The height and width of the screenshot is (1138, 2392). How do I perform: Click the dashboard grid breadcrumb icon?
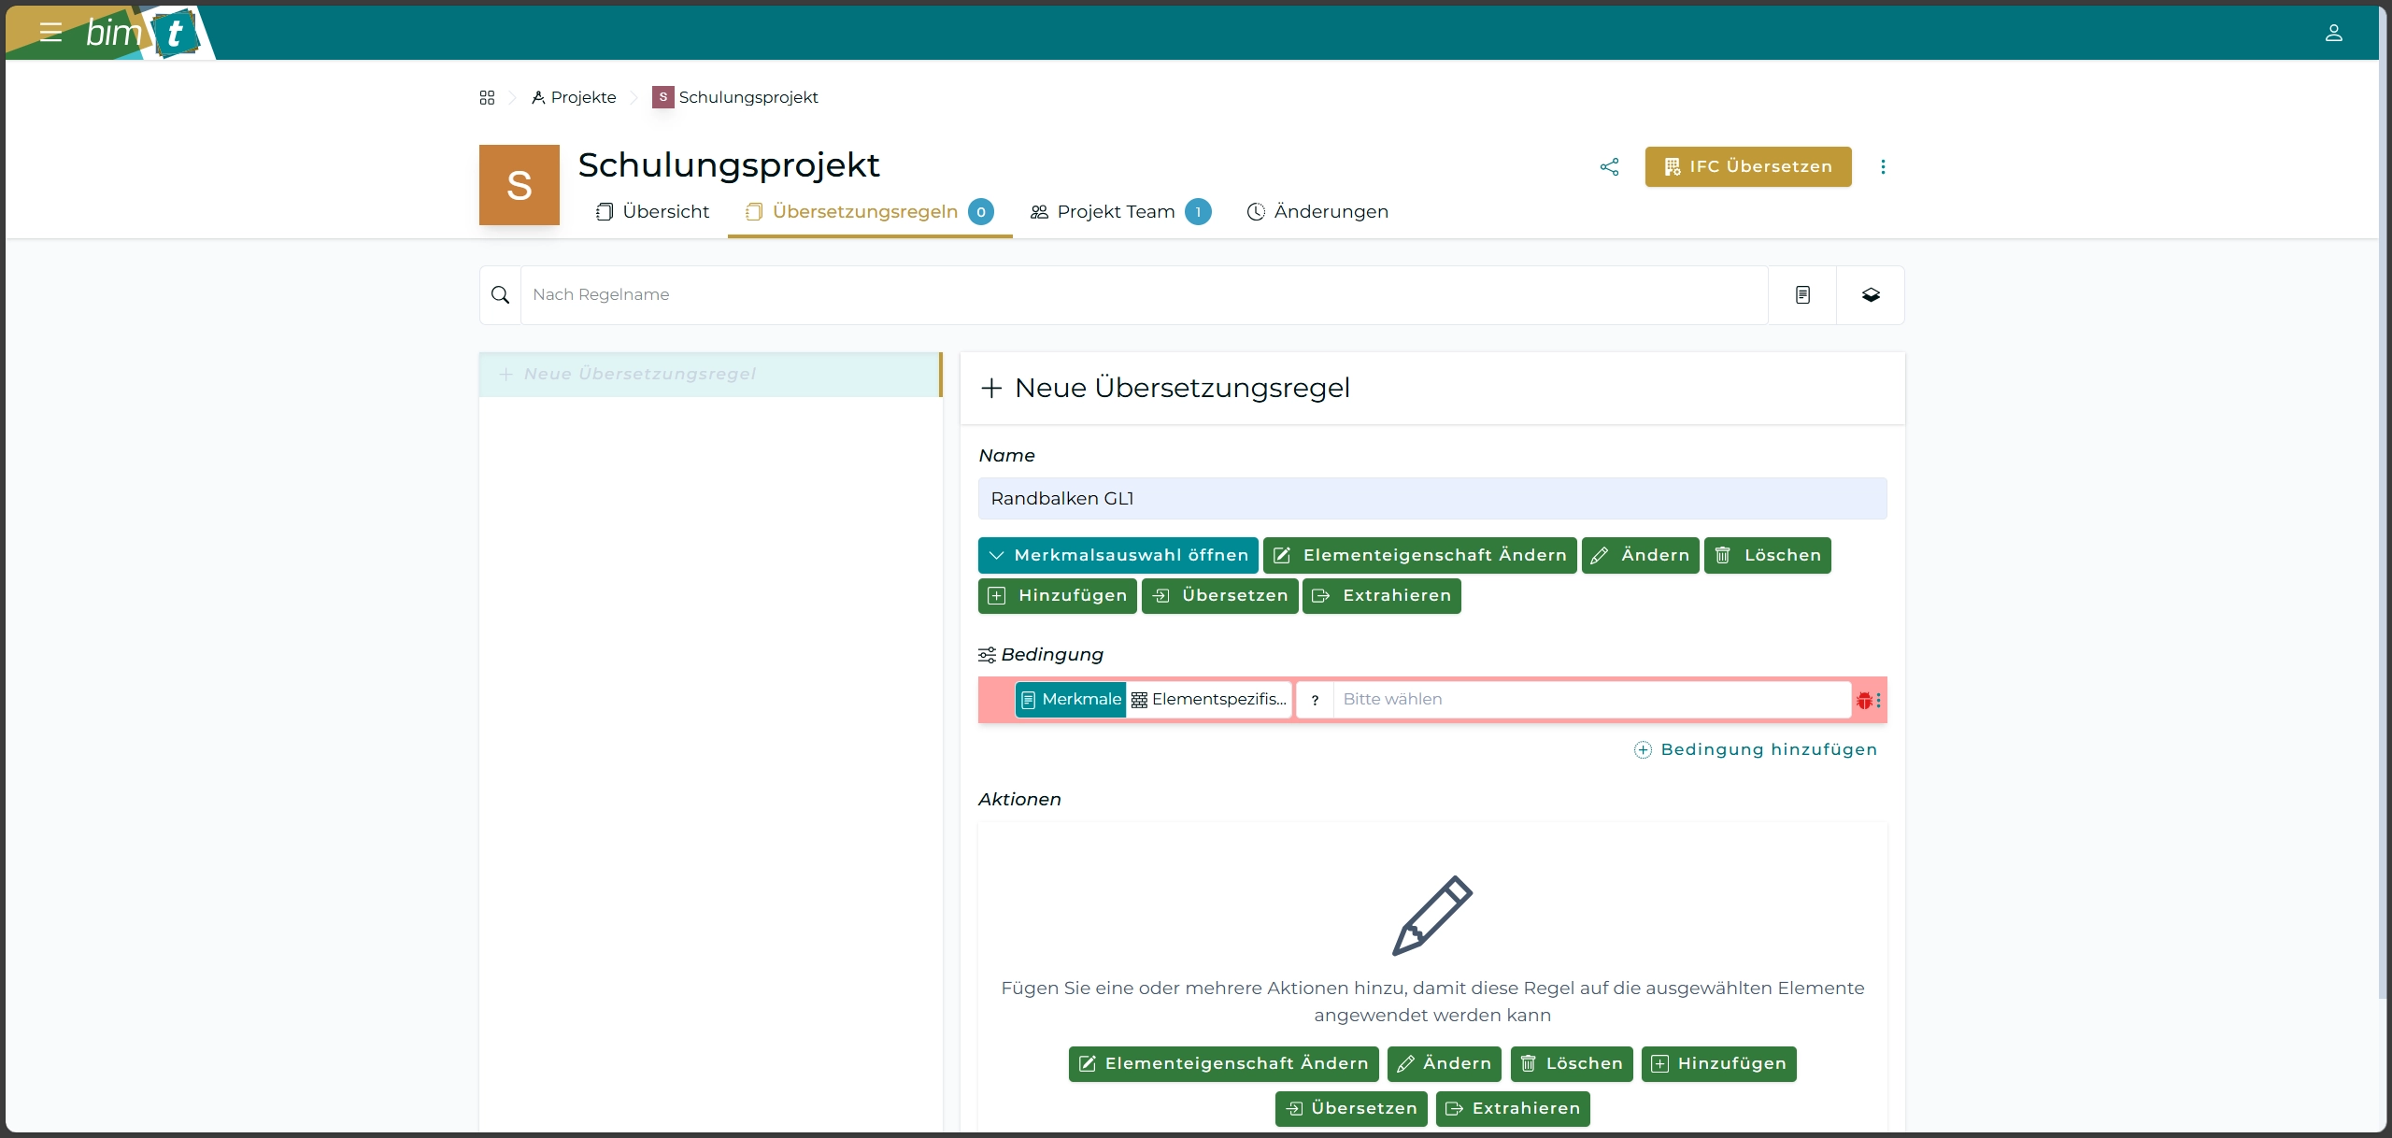tap(487, 97)
